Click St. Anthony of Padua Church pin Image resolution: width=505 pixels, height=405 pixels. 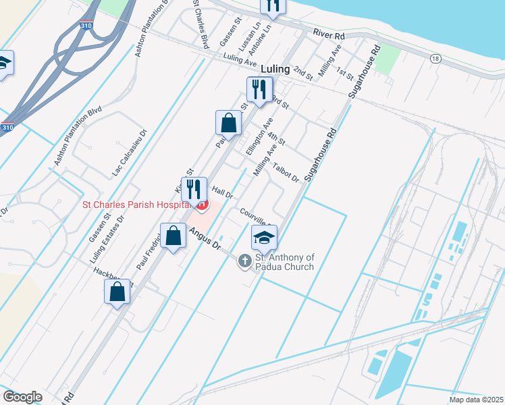pyautogui.click(x=245, y=261)
